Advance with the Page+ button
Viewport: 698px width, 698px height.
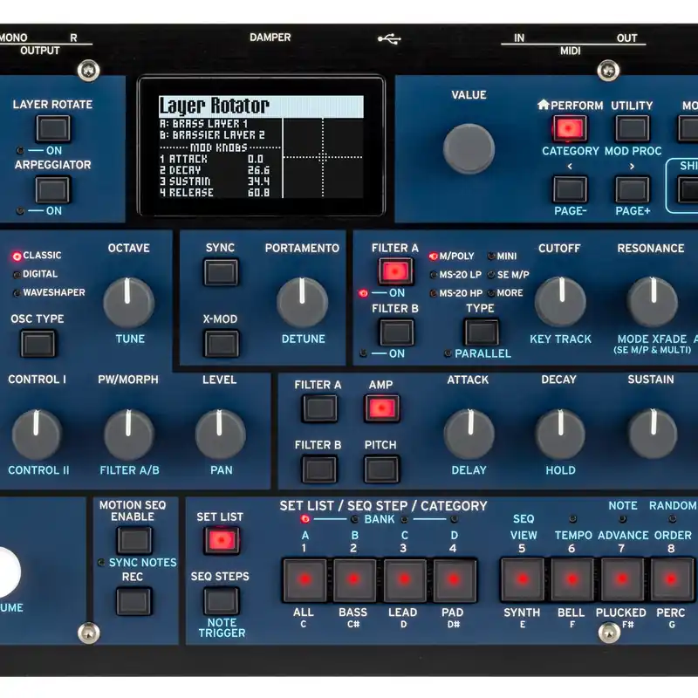632,189
